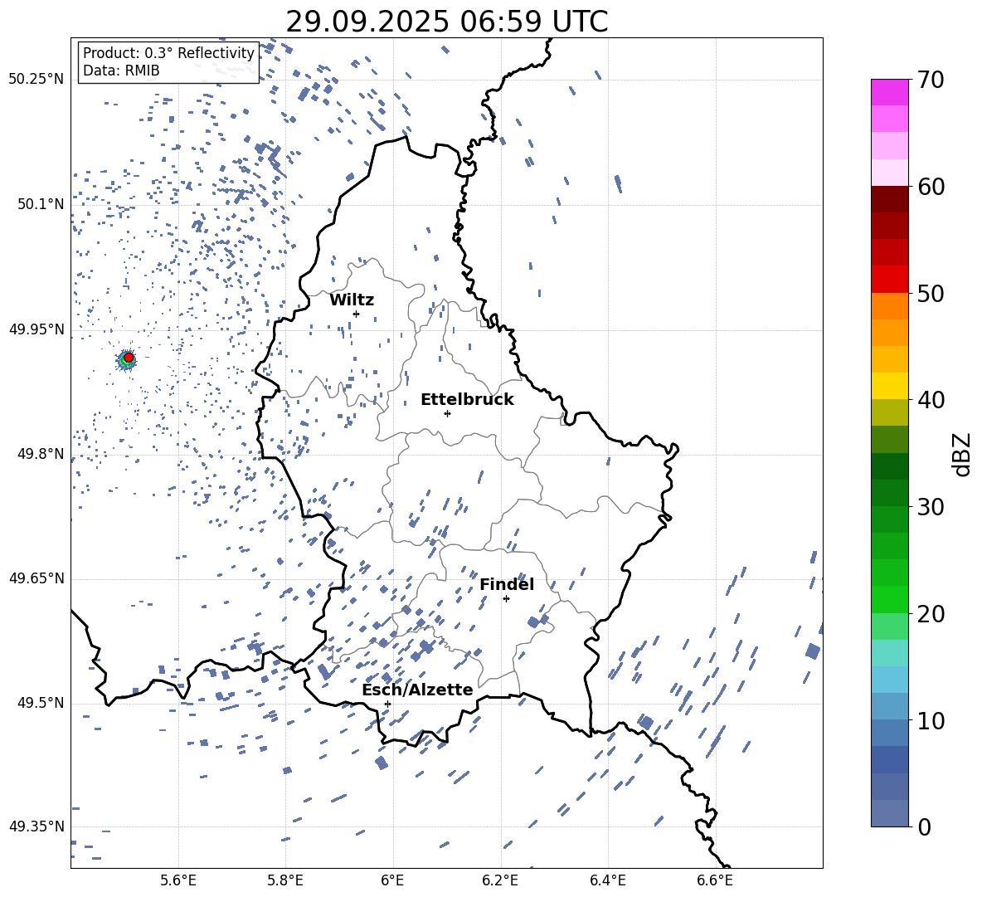Click the 70 tick label on colorbar
982x897 pixels.
930,80
